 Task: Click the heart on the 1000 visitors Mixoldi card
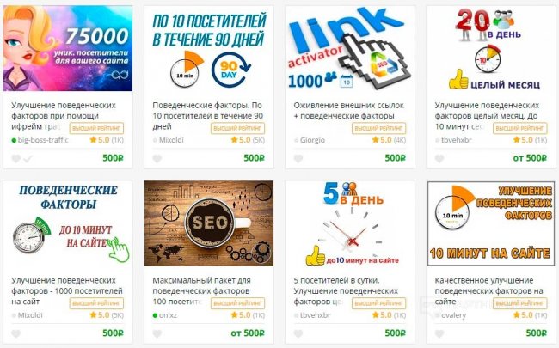click(x=15, y=333)
